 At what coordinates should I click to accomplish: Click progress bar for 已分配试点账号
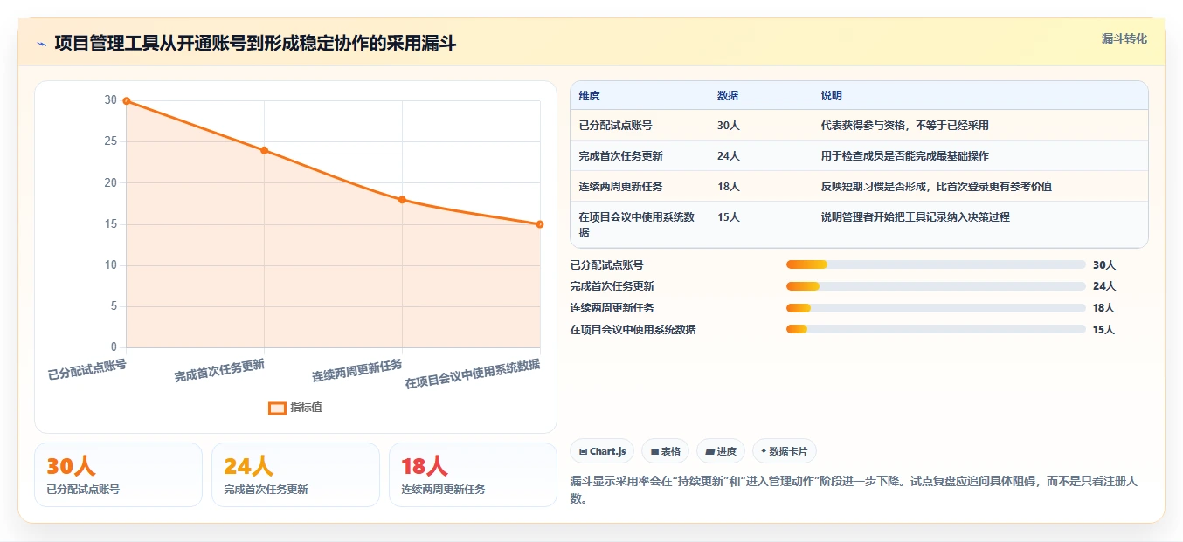click(x=936, y=264)
